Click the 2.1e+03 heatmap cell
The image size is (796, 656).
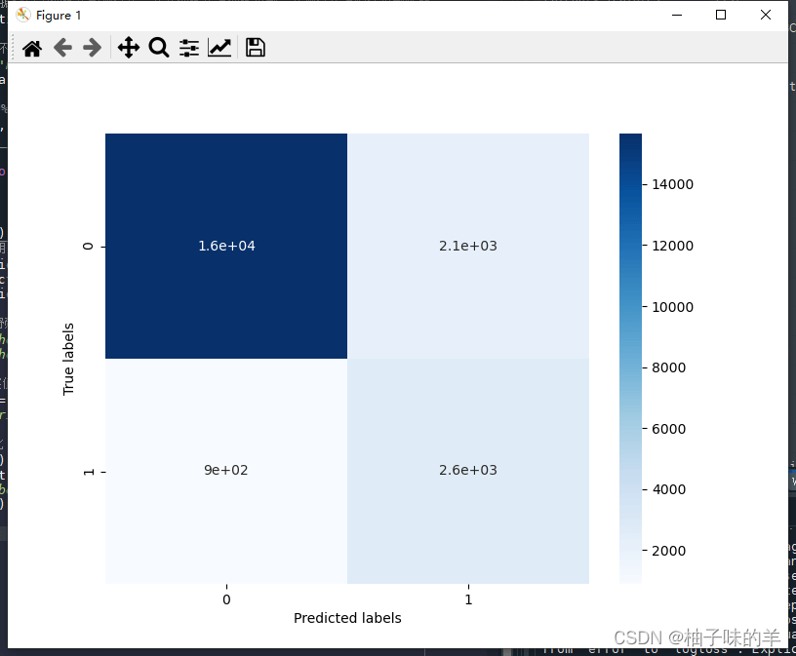(x=468, y=246)
